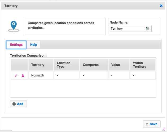Click the notepad icon in Node Name field
This screenshot has width=167, height=132.
tap(147, 29)
